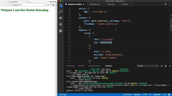The width and height of the screenshot is (172, 96).
Task: Select the TERMINAL panel tab
Action: (x=109, y=66)
